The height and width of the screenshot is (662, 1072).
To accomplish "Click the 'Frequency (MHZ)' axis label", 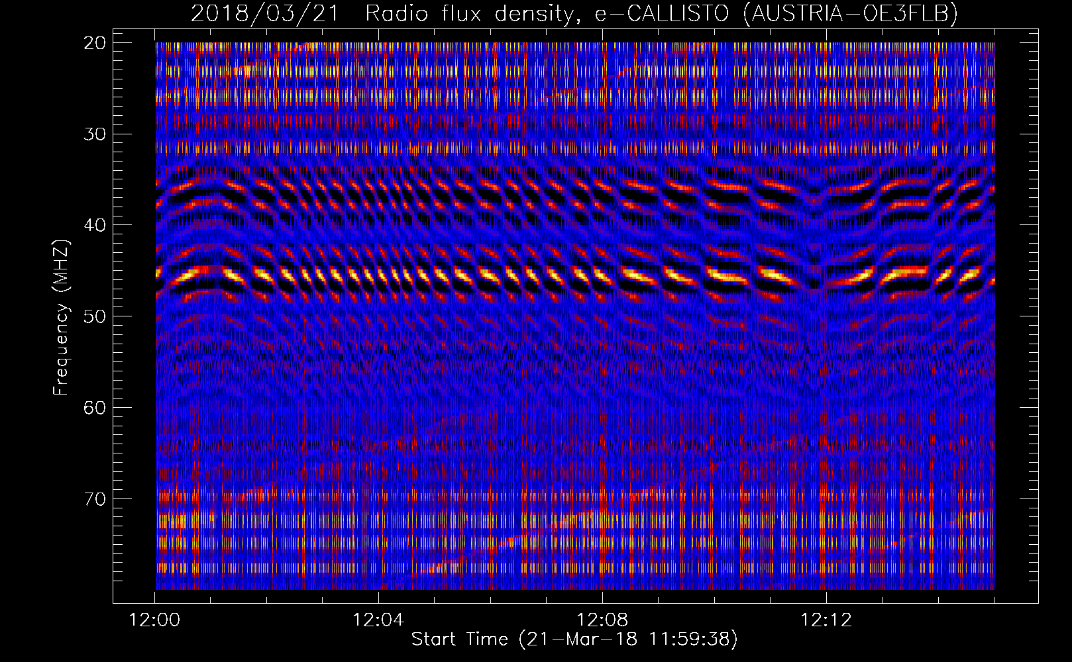I will pyautogui.click(x=61, y=318).
